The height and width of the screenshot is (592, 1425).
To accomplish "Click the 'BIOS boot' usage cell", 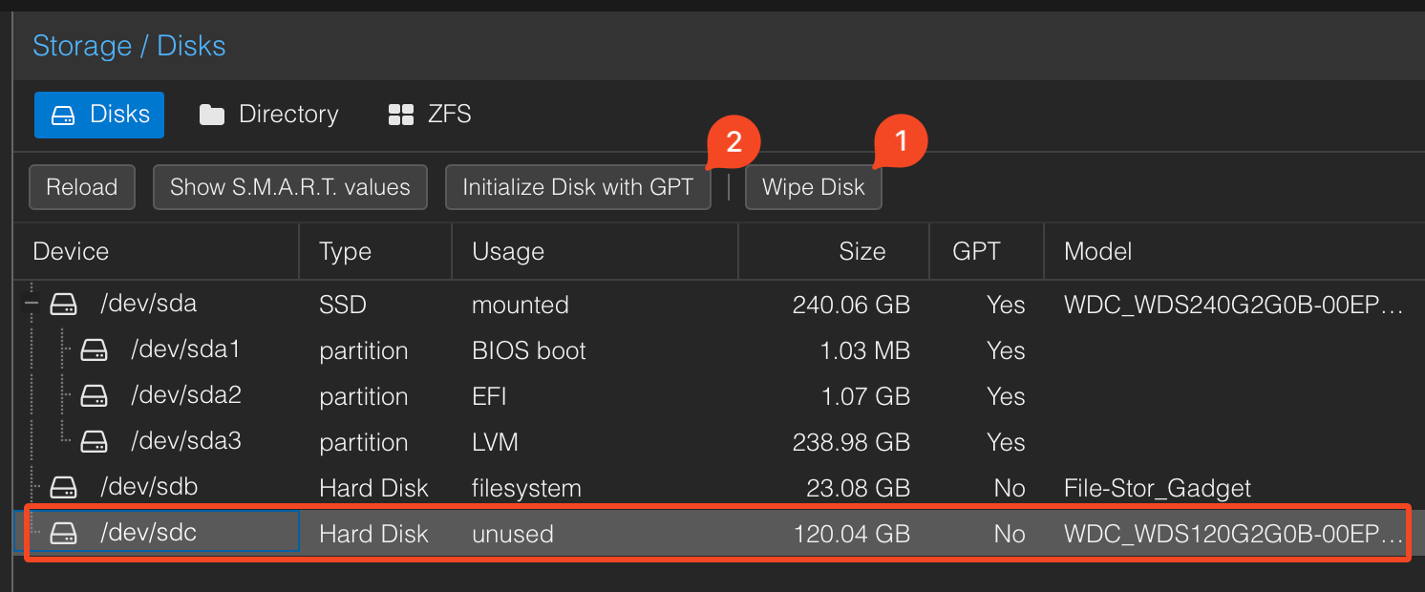I will [529, 351].
